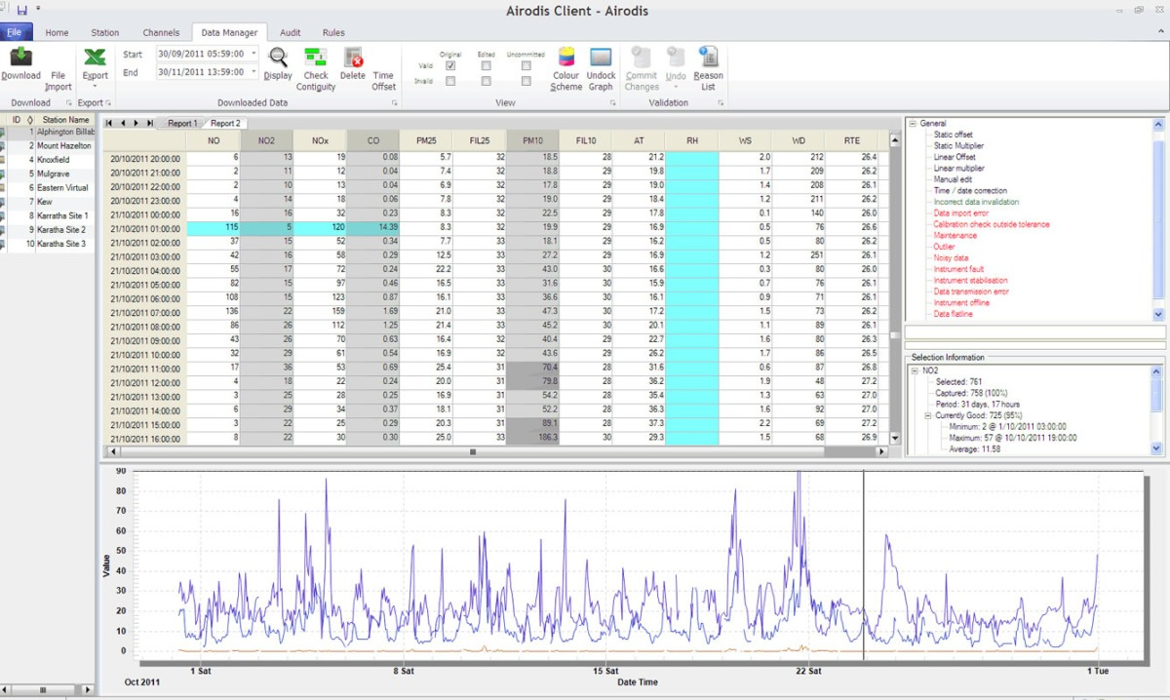Run the Check Contiguity tool
Image resolution: width=1170 pixels, height=700 pixels.
316,58
